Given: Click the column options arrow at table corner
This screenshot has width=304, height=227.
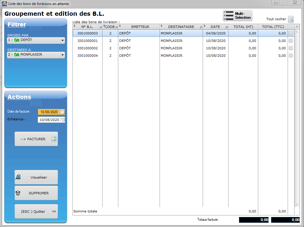Looking at the screenshot, I should pyautogui.click(x=297, y=27).
